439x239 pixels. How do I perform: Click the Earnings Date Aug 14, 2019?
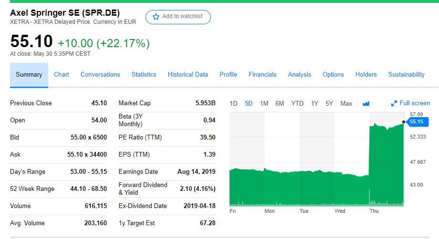[197, 172]
